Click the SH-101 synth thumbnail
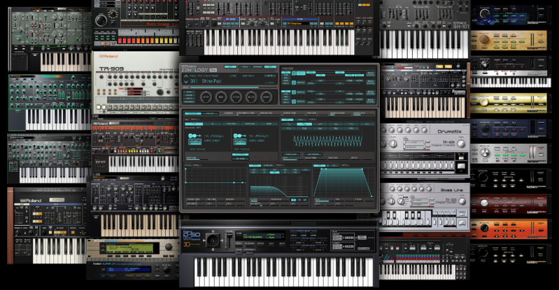Image resolution: width=559 pixels, height=290 pixels. pyautogui.click(x=424, y=29)
